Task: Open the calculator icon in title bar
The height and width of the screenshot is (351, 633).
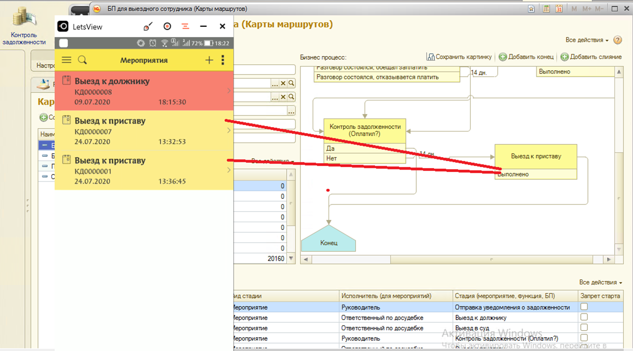Action: [546, 9]
